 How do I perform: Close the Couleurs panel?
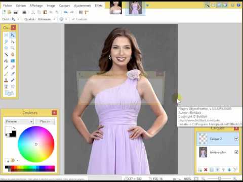tap(54, 113)
